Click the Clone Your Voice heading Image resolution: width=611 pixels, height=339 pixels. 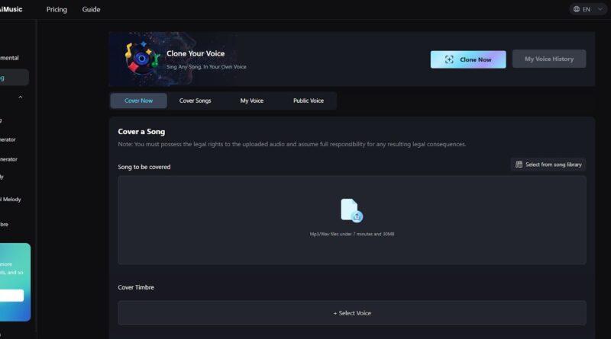196,53
